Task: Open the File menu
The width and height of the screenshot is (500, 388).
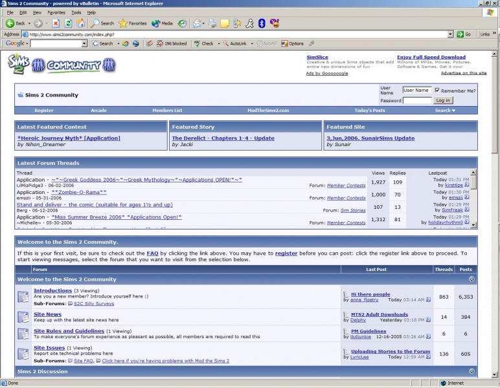Action: tap(10, 12)
